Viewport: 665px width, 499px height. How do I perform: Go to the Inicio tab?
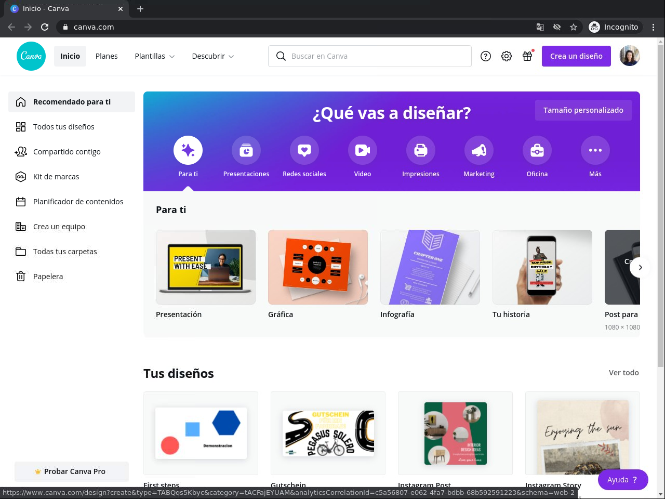click(70, 56)
